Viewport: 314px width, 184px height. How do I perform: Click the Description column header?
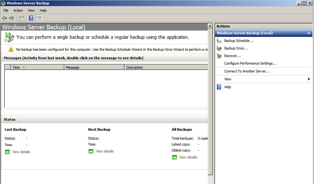(166, 67)
